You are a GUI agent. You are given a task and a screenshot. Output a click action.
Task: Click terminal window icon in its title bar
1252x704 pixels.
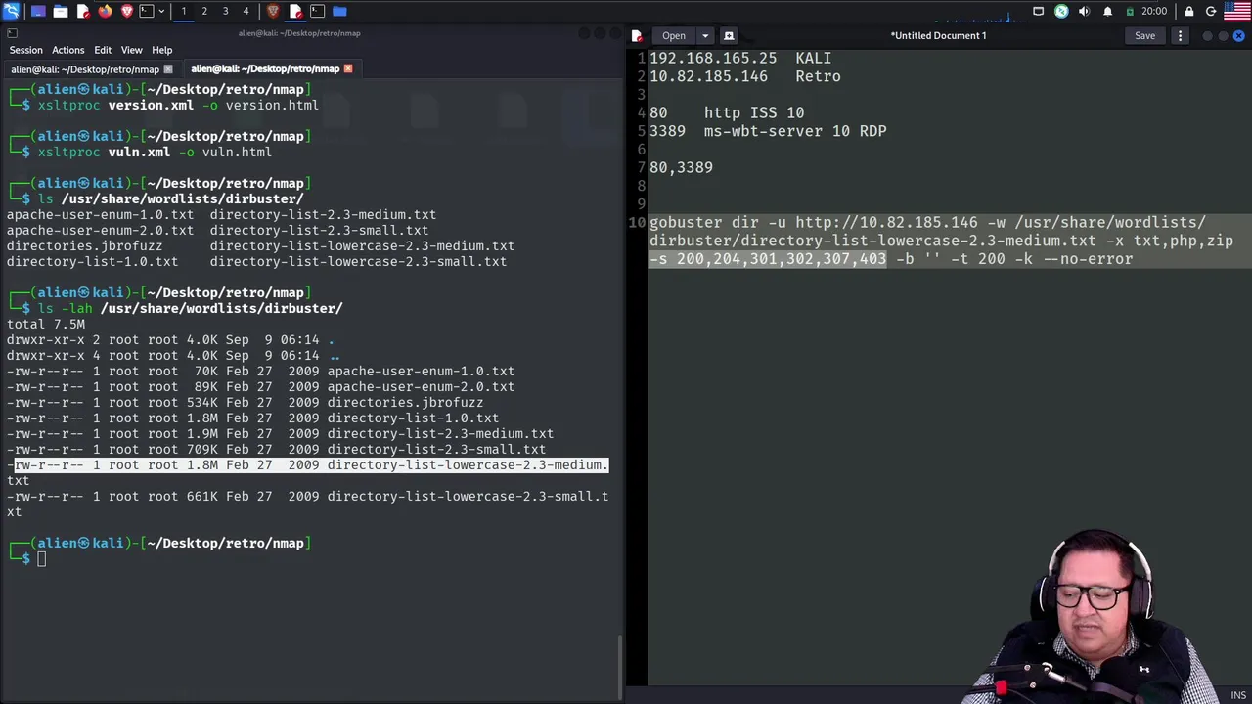(12, 33)
